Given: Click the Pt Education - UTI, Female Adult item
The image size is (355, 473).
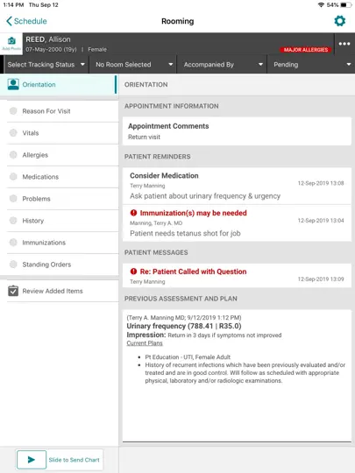Looking at the screenshot, I should 188,357.
